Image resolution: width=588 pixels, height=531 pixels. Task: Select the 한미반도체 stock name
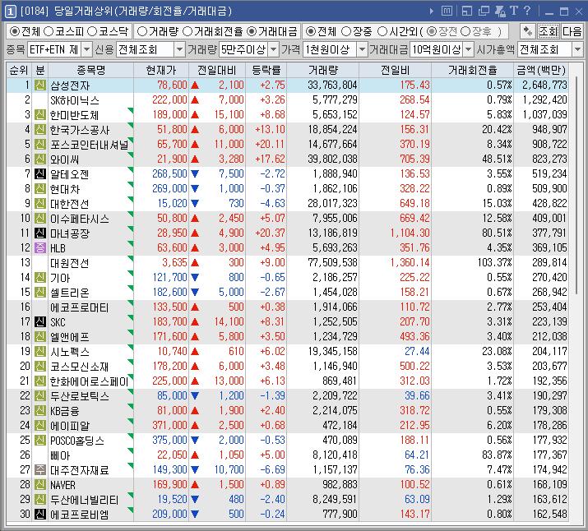coord(74,115)
